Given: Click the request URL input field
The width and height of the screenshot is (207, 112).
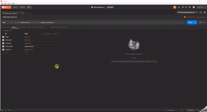Looking at the screenshot, I should tap(98, 22).
